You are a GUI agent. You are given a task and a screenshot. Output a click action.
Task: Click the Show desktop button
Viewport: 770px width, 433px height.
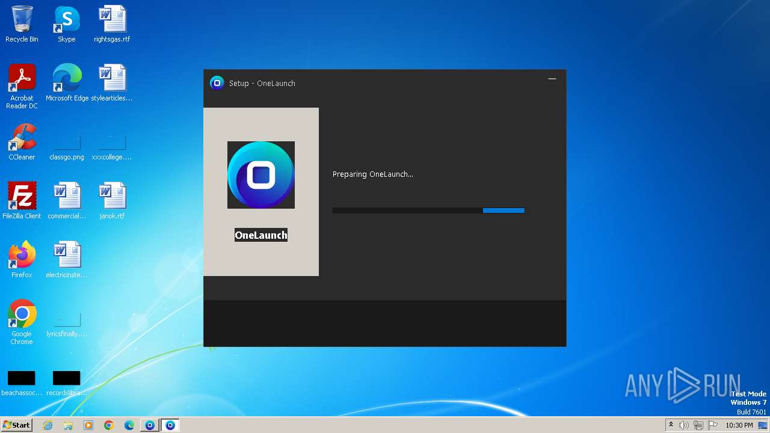(763, 425)
